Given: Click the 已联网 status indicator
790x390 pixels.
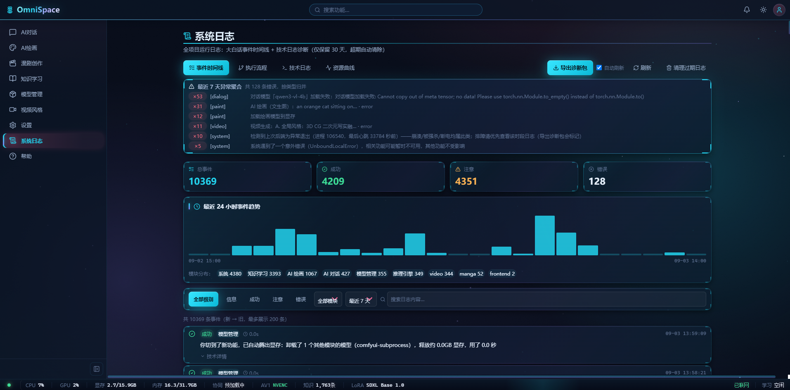Looking at the screenshot, I should (x=741, y=385).
